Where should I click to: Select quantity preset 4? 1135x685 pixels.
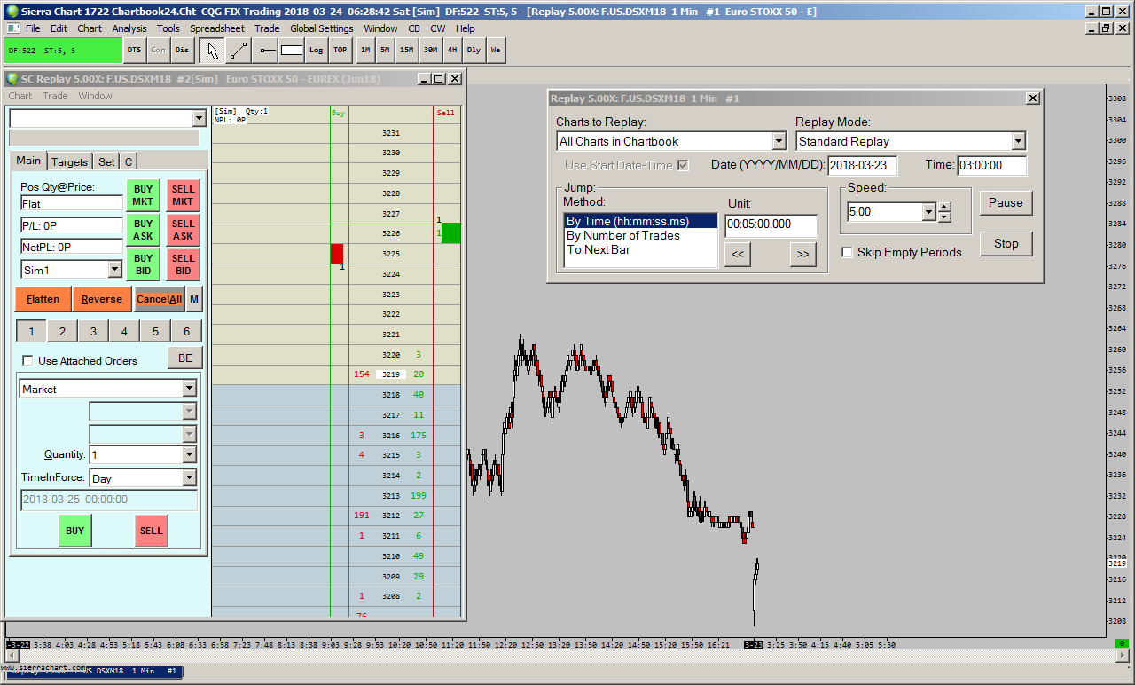pos(124,331)
